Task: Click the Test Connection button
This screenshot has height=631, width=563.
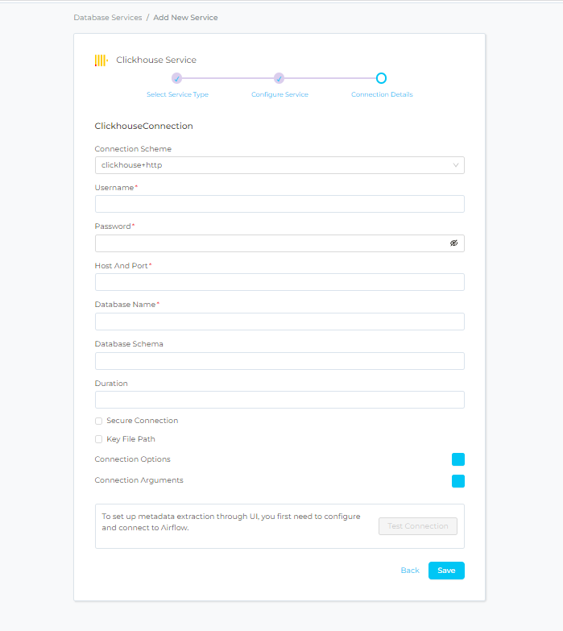Action: click(x=417, y=526)
